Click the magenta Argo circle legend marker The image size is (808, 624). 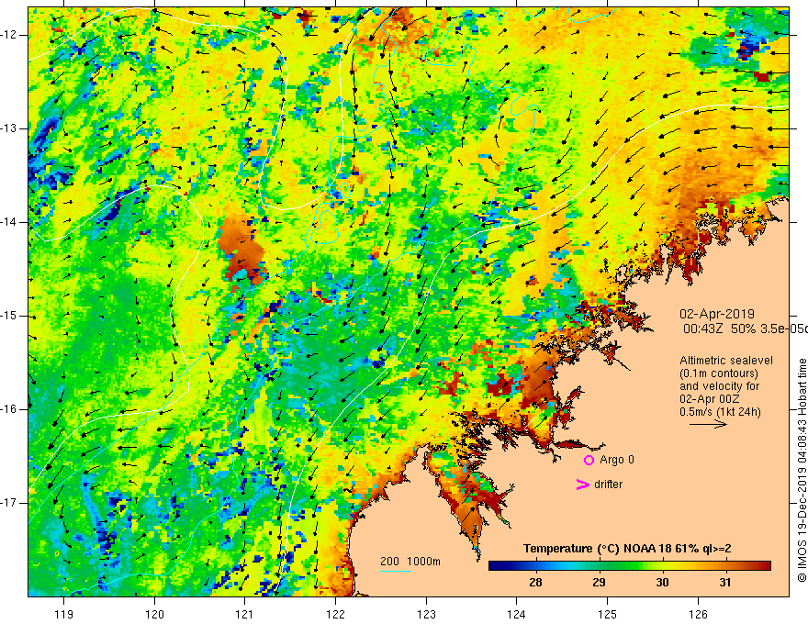pyautogui.click(x=589, y=461)
